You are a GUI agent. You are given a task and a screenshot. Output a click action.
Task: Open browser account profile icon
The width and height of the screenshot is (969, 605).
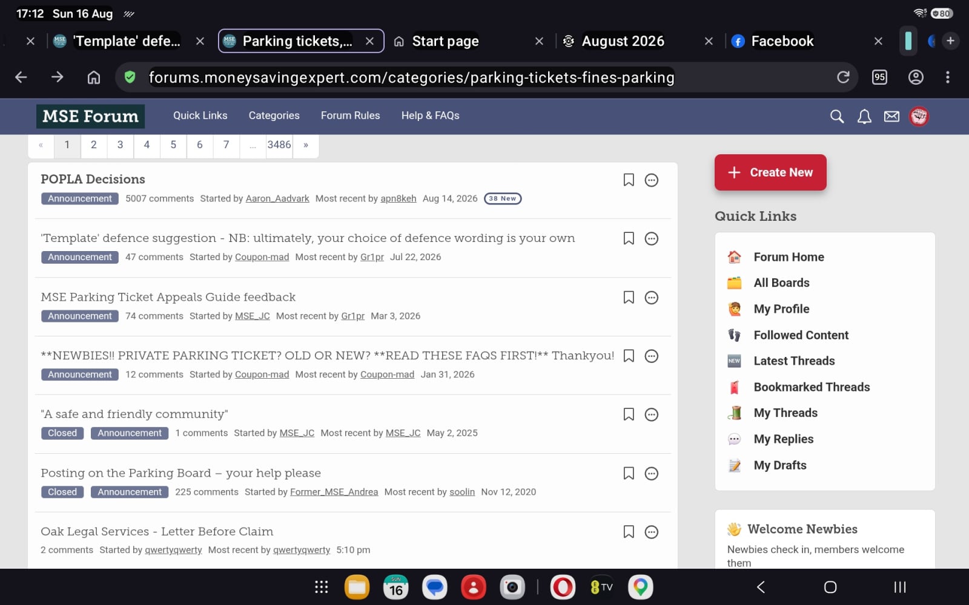pos(916,77)
